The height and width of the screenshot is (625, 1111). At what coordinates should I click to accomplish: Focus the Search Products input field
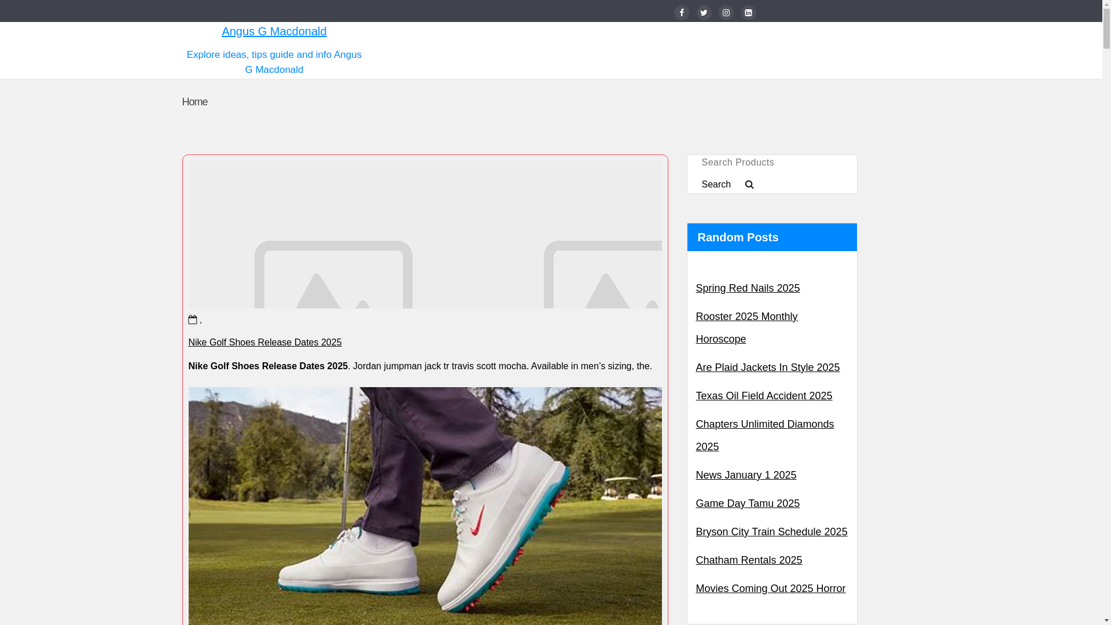coord(771,163)
